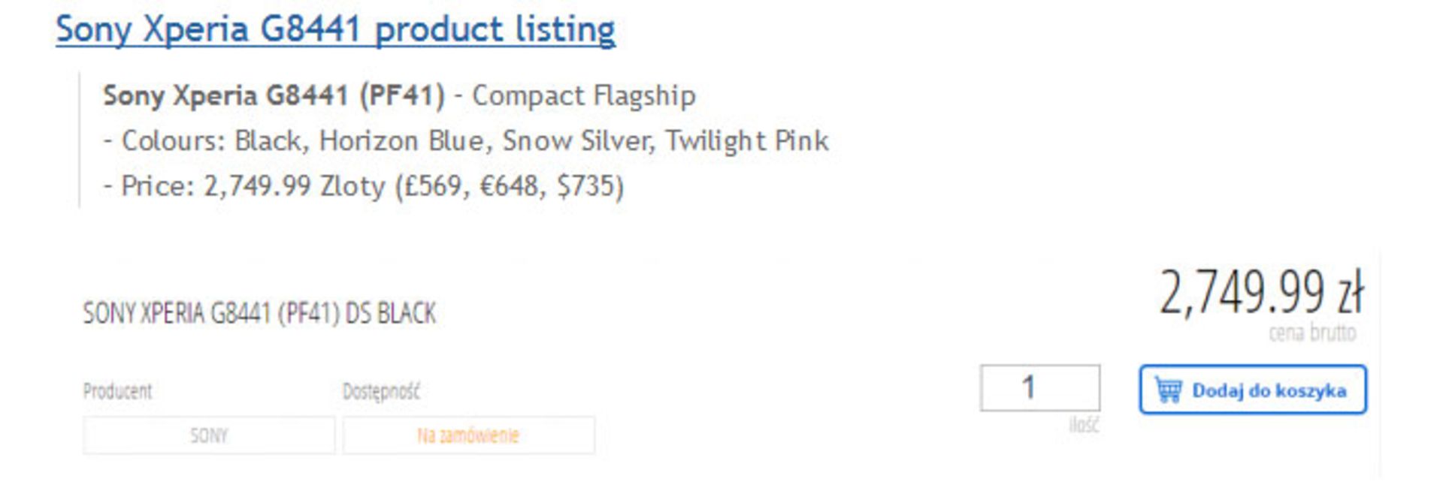Click the Dostępność label
1443x494 pixels.
(x=381, y=391)
